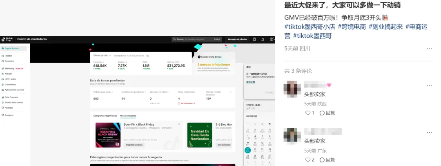
Task: Select day 18 in the calendar
Action: (x=255, y=150)
